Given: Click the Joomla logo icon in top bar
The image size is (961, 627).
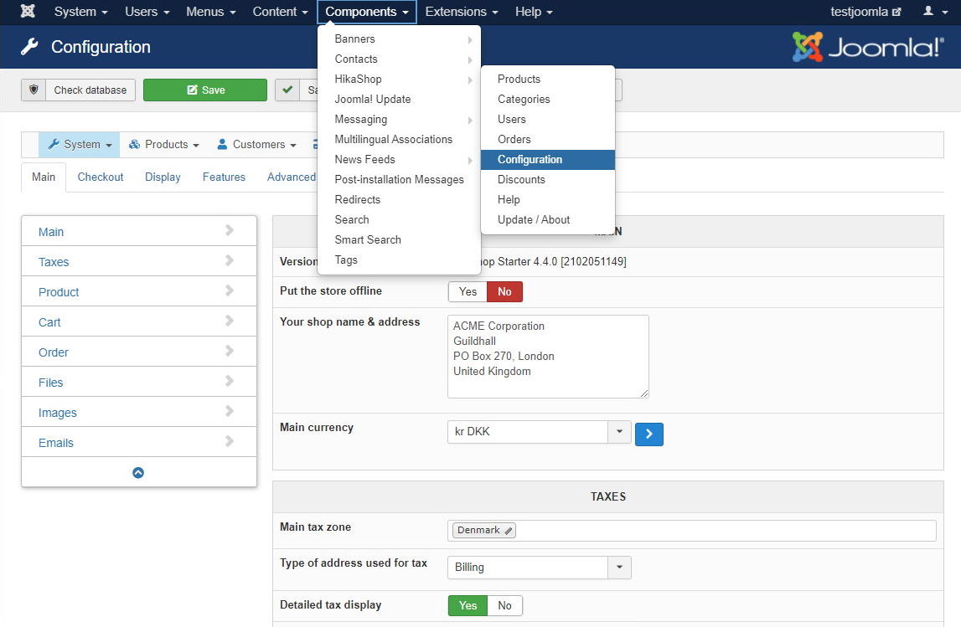Looking at the screenshot, I should [x=28, y=12].
